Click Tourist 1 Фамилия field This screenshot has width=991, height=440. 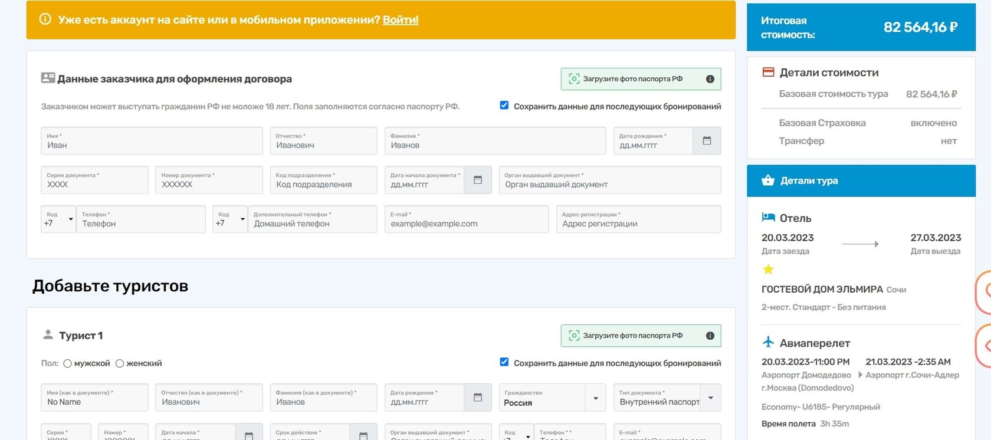(x=323, y=398)
